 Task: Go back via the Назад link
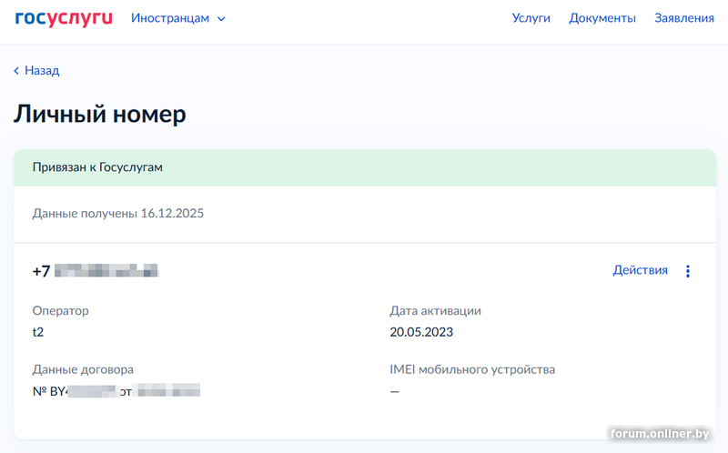point(42,71)
